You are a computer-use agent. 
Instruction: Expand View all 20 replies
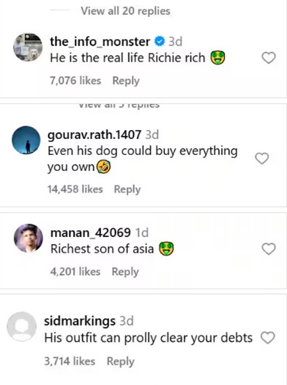pos(125,11)
